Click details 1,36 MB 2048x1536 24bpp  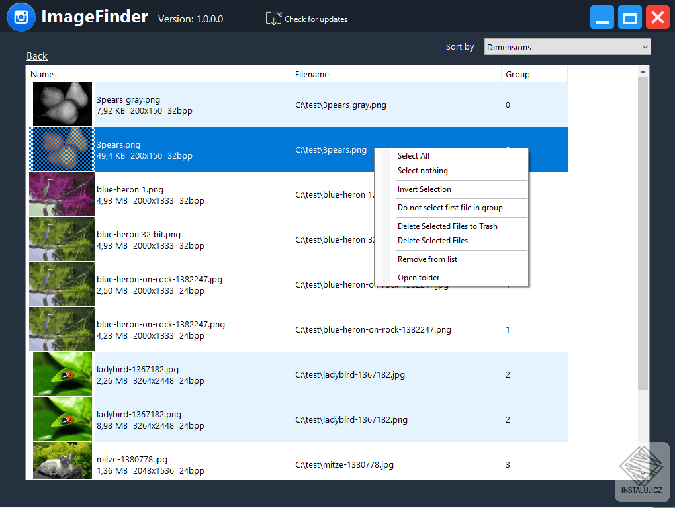click(150, 470)
